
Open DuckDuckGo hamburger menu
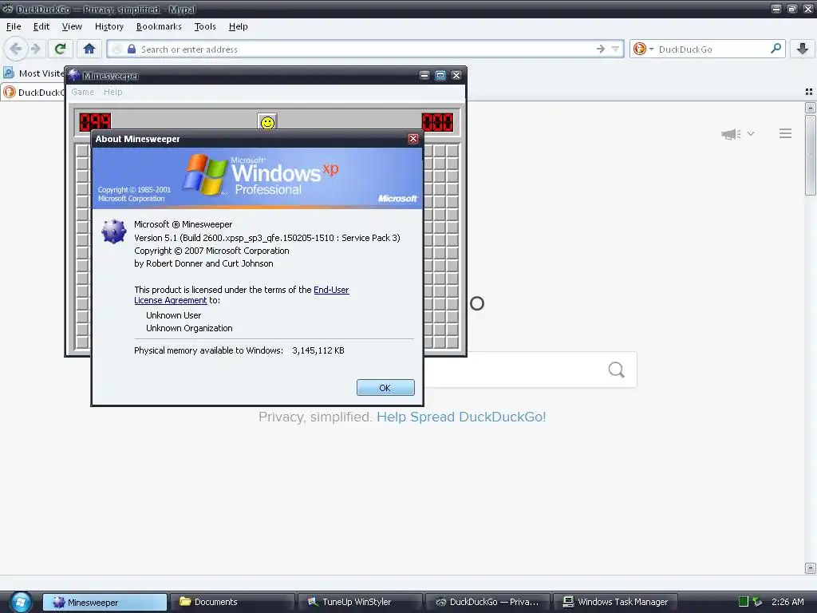click(x=785, y=133)
